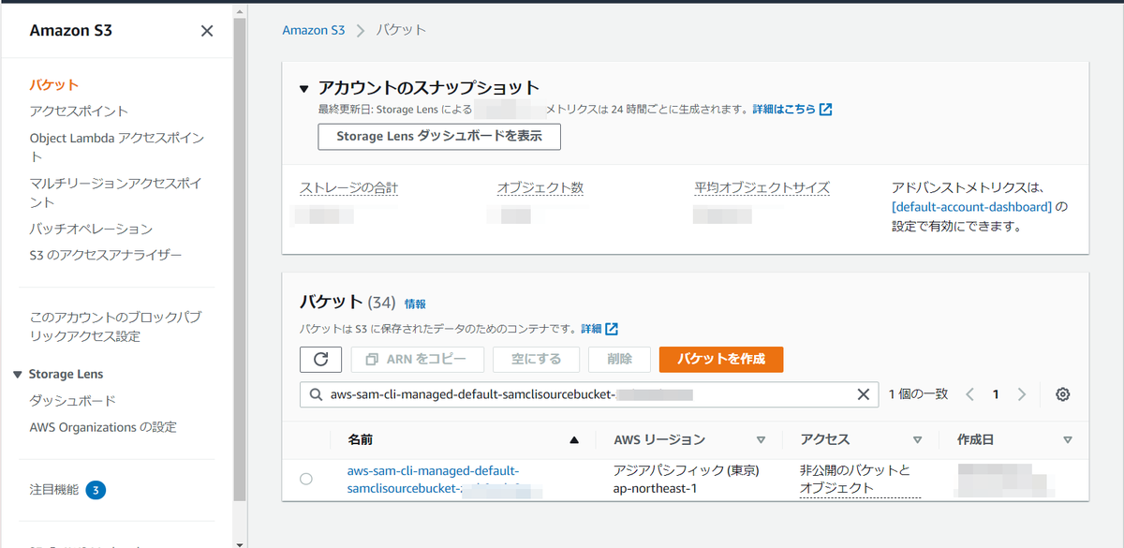Screen dimensions: 1124x548
Task: Click the ap-northeast-1 region cell
Action: (657, 488)
